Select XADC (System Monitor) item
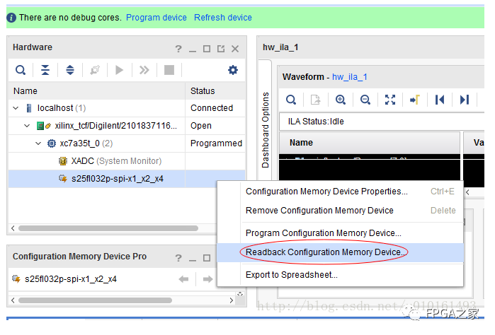495x335 pixels. [127, 161]
